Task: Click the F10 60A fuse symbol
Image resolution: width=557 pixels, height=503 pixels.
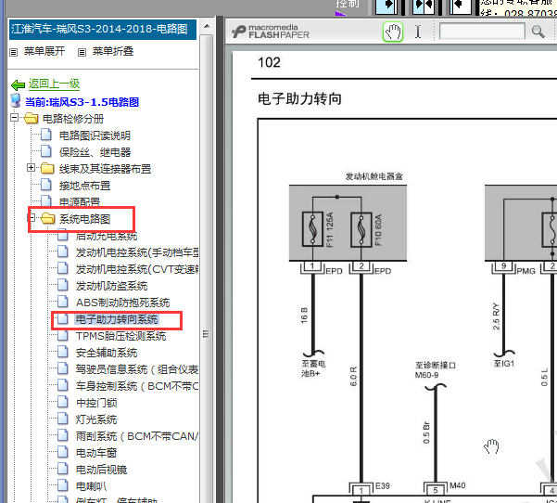Action: pyautogui.click(x=361, y=229)
